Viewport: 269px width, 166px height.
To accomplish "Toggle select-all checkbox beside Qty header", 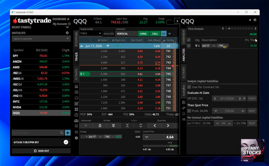I will coord(189,40).
